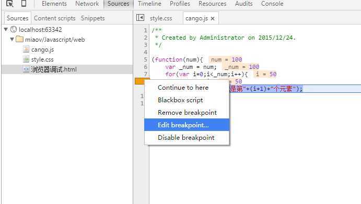The width and height of the screenshot is (361, 204).
Task: Open cango.js in the file tree
Action: 43,50
